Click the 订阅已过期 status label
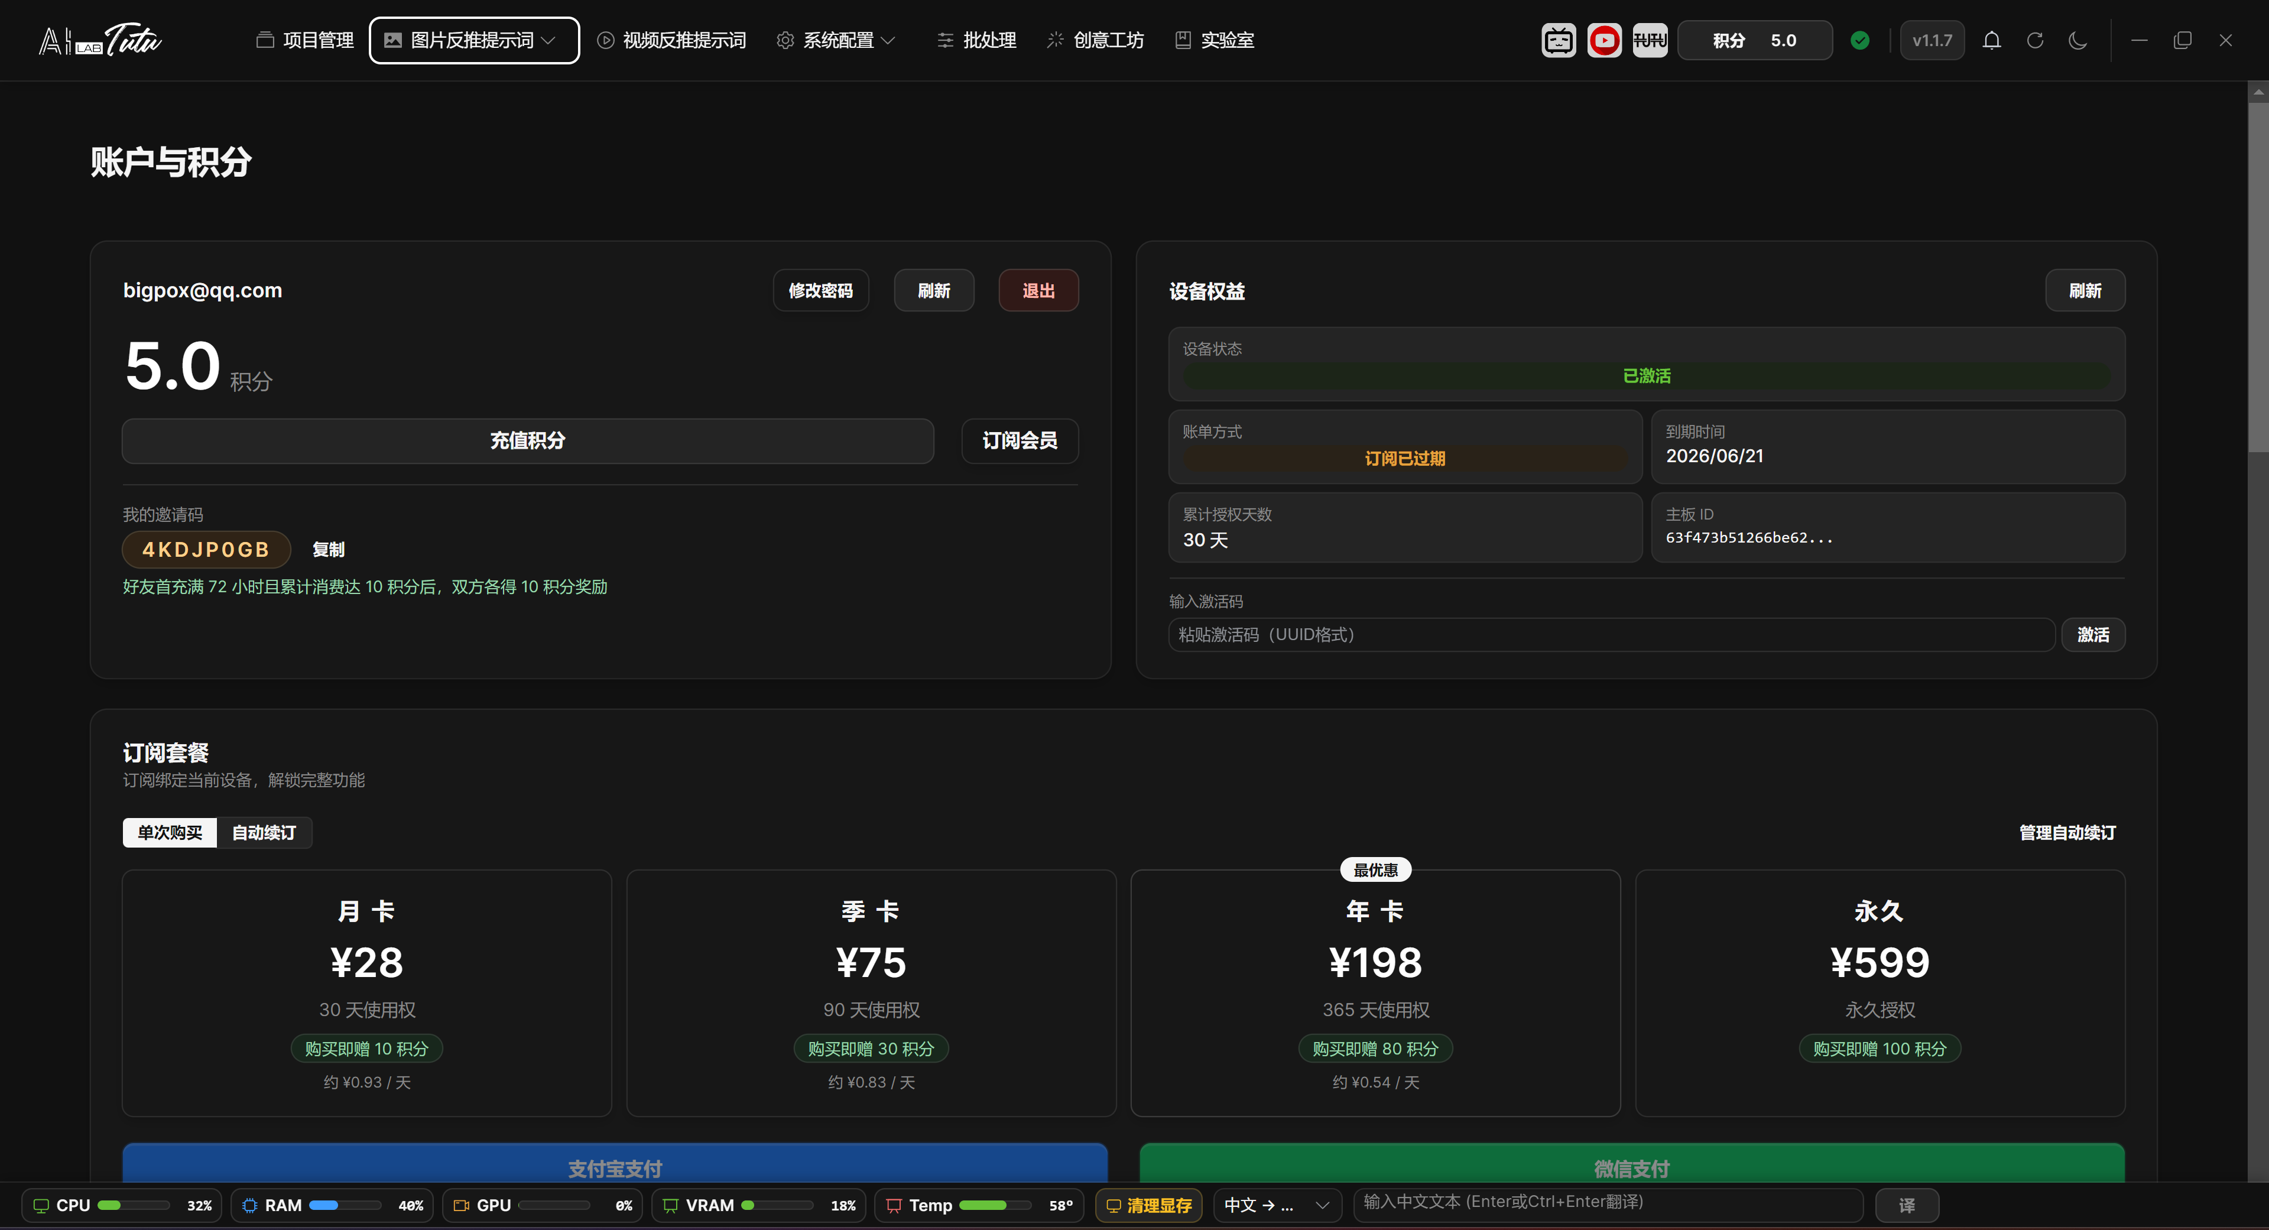Image resolution: width=2269 pixels, height=1230 pixels. 1405,459
